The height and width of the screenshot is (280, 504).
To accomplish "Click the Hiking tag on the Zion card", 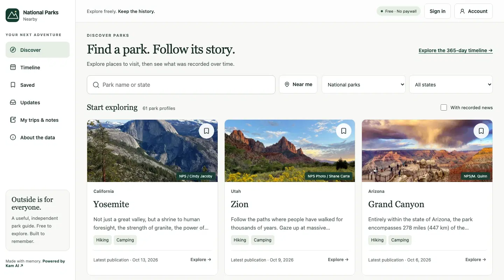I will click(x=240, y=240).
